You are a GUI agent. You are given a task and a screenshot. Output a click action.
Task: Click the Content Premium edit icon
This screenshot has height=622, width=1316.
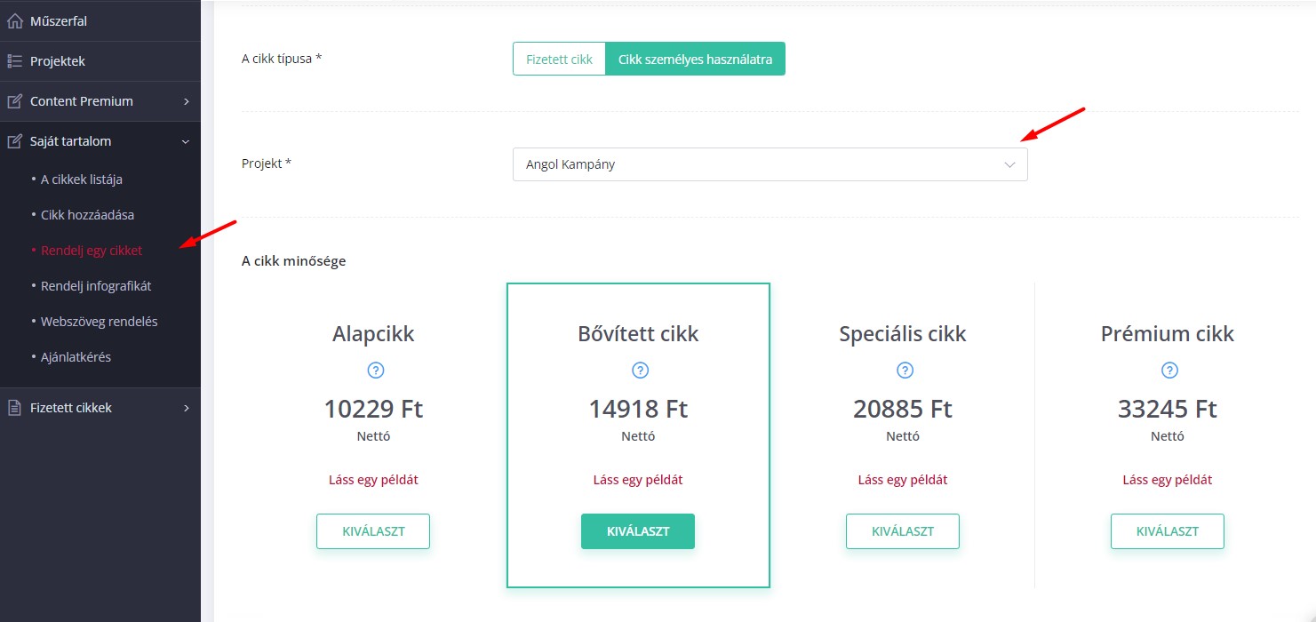click(x=14, y=101)
